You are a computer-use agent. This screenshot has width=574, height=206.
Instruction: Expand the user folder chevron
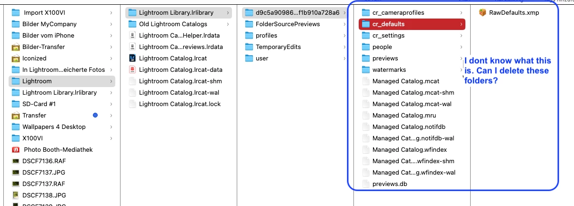click(344, 58)
